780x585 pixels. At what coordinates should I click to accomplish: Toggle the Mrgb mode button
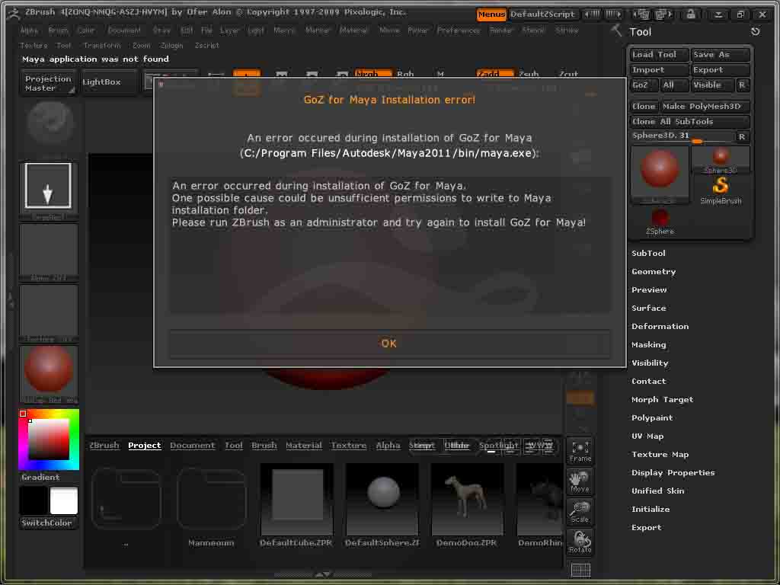coord(373,74)
